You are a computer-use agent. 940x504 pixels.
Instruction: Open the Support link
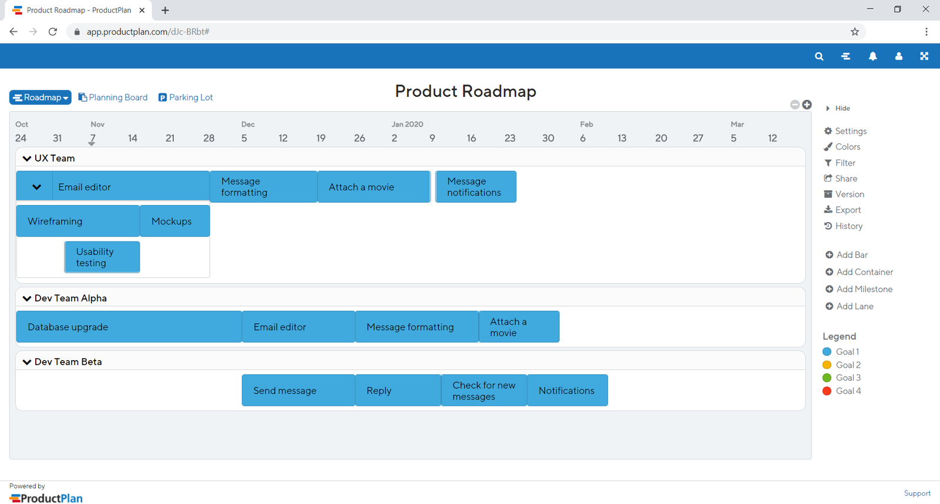pos(916,493)
